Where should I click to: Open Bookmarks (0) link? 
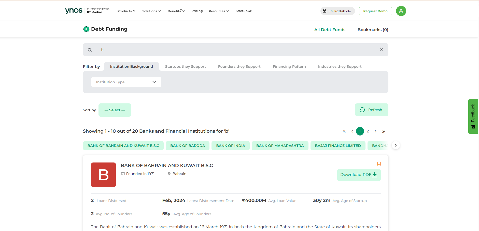pyautogui.click(x=373, y=30)
